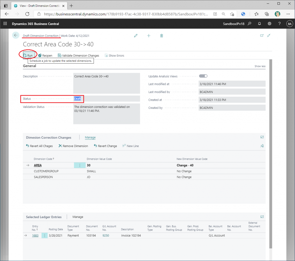Open notifications bell
Screen dimensions: 295x261
[x=260, y=24]
